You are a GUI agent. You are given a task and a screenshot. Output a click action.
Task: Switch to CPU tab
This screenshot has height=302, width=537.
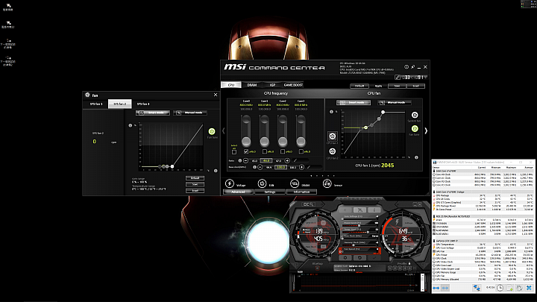click(x=231, y=84)
